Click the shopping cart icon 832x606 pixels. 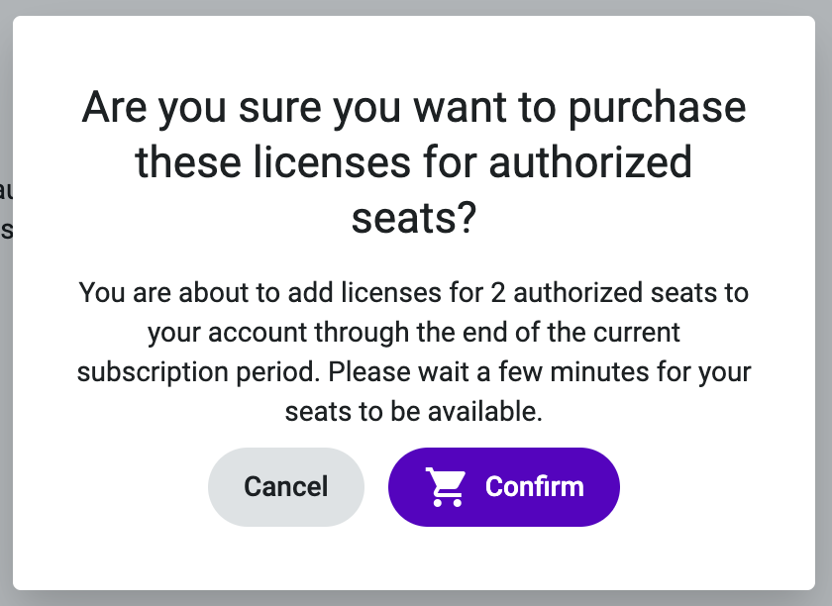446,487
